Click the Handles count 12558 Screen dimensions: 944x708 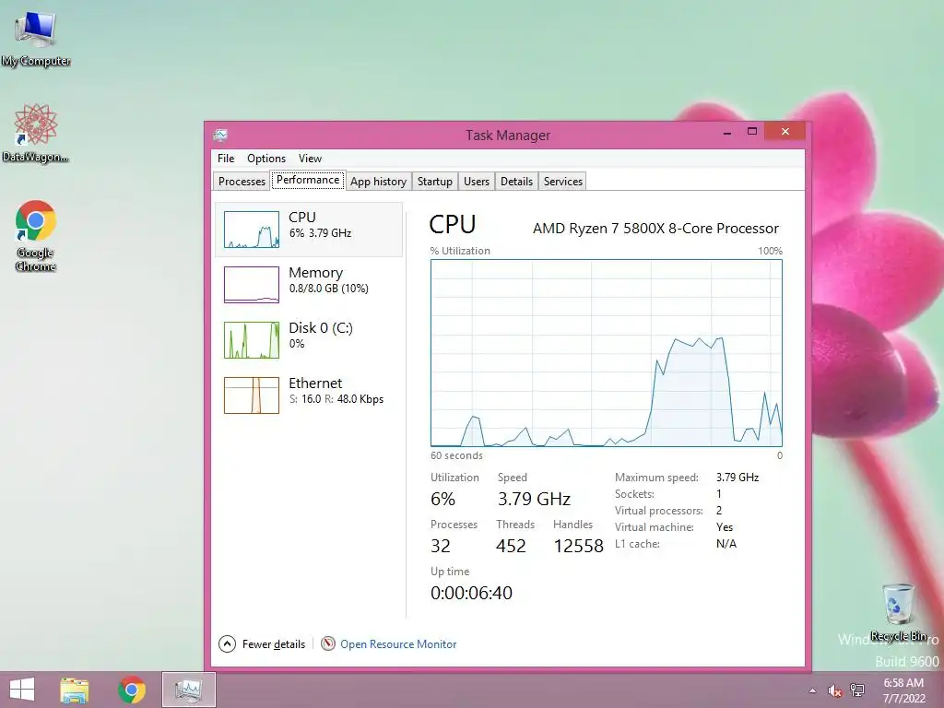578,546
